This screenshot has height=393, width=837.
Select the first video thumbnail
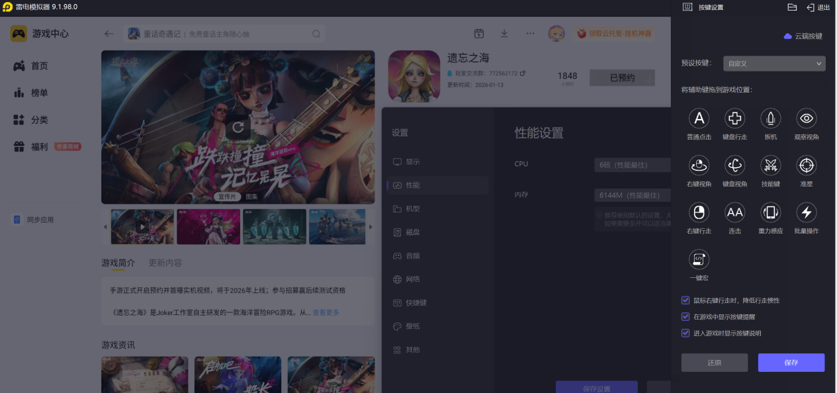coord(142,227)
